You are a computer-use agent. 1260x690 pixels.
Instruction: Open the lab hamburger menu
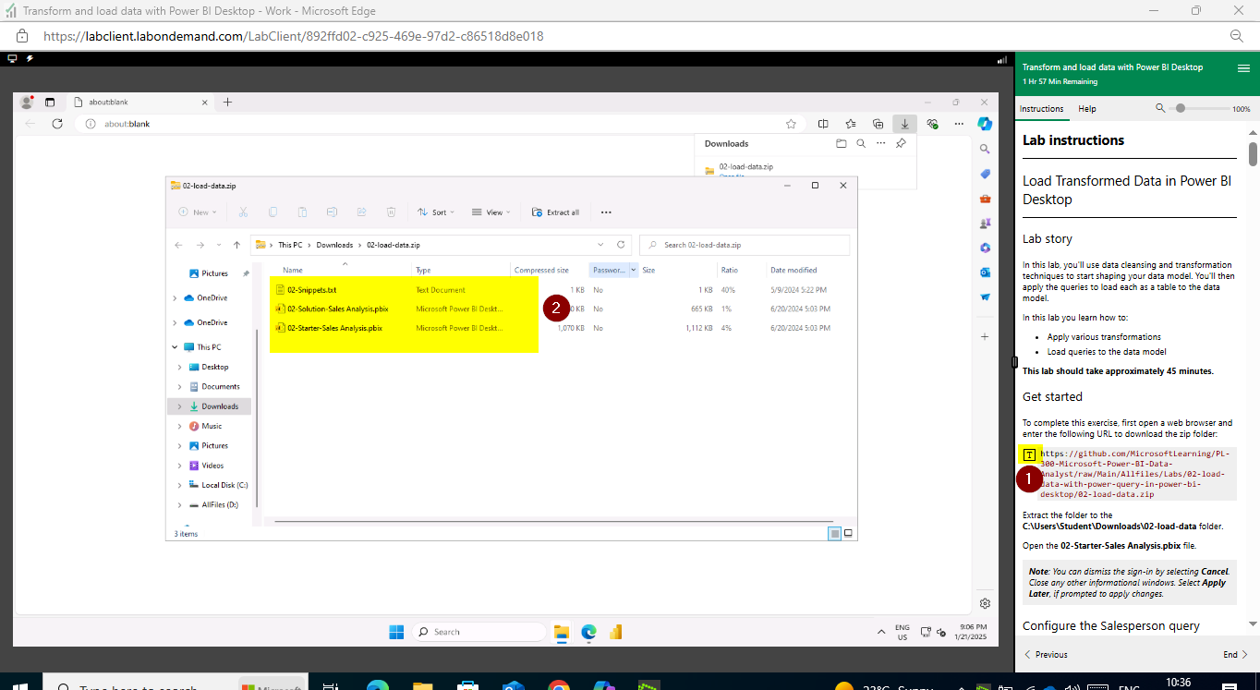point(1243,67)
